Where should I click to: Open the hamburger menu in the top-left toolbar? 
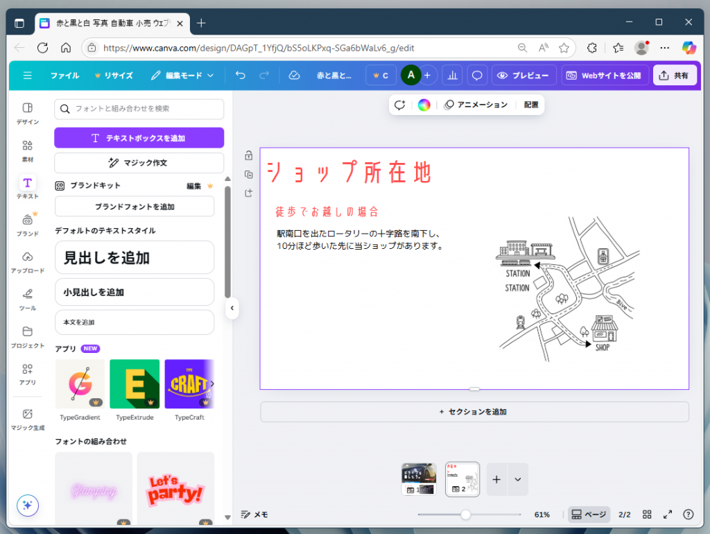[x=27, y=75]
